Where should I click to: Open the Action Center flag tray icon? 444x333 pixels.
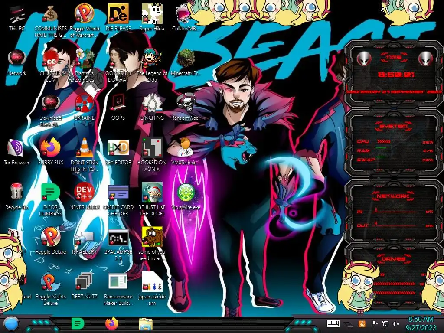click(375, 323)
